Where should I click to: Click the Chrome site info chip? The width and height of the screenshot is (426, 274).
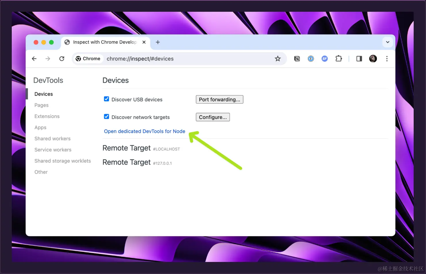(88, 59)
